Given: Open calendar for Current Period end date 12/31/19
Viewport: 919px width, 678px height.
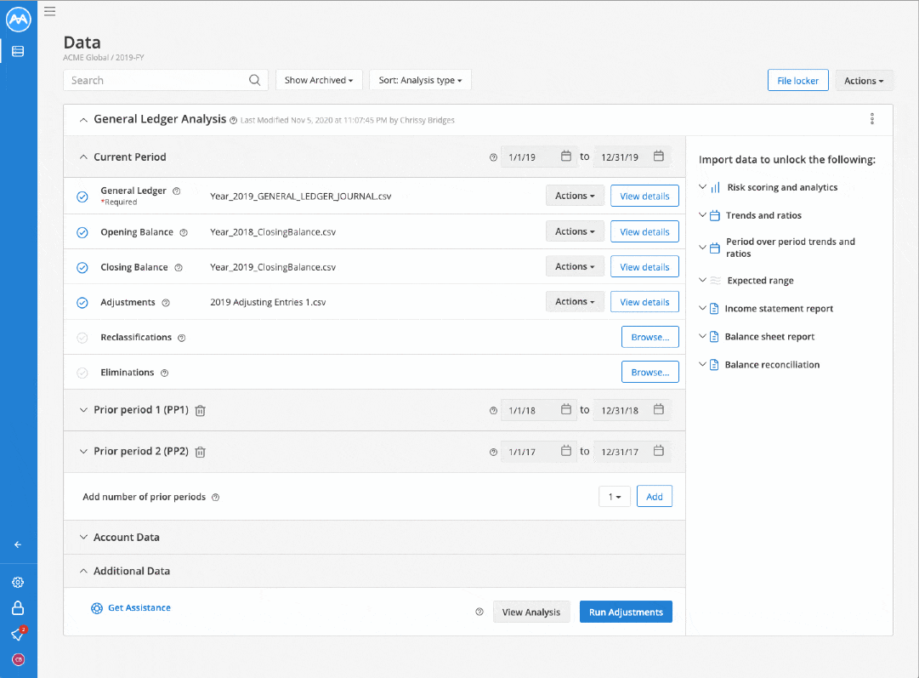Looking at the screenshot, I should pos(659,156).
